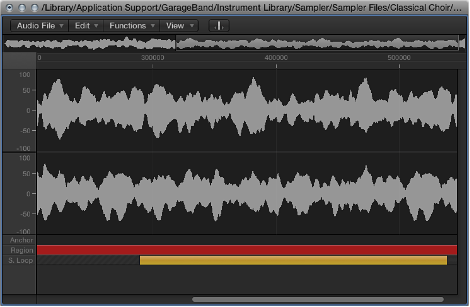Click the Region lane label
Screen dimensions: 470x307
(x=21, y=250)
